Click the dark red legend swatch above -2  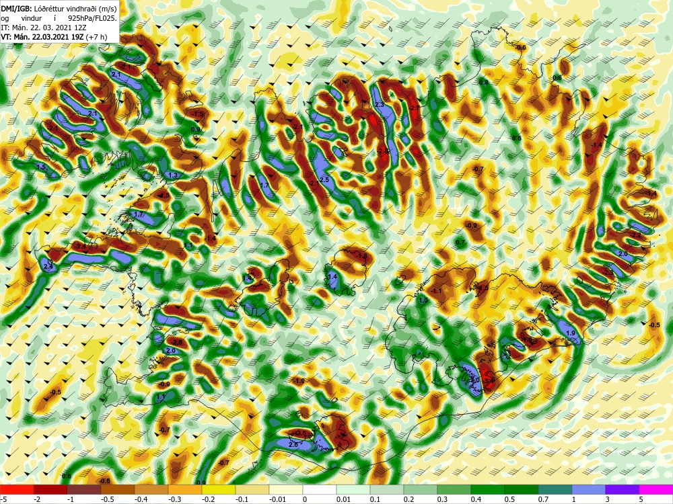pos(50,489)
